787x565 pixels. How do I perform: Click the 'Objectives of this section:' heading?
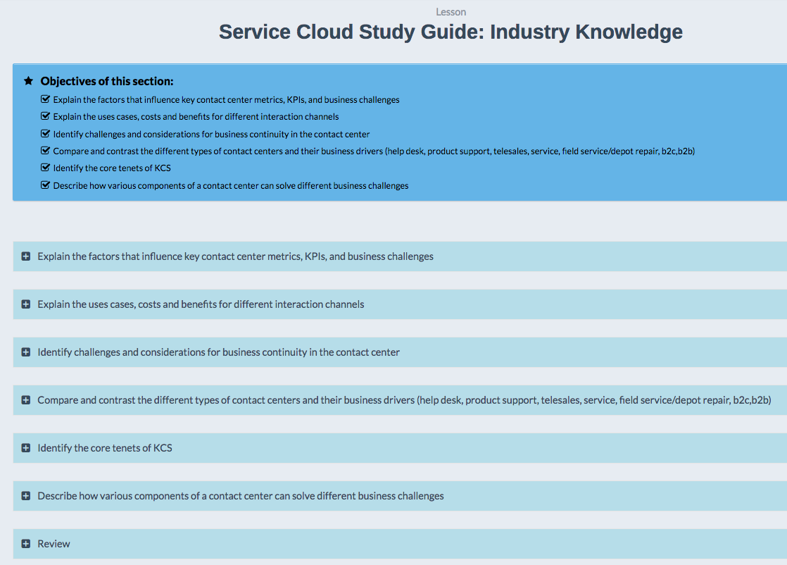(107, 81)
